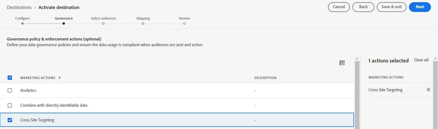This screenshot has width=438, height=129.
Task: Clear all selected actions
Action: [x=421, y=60]
